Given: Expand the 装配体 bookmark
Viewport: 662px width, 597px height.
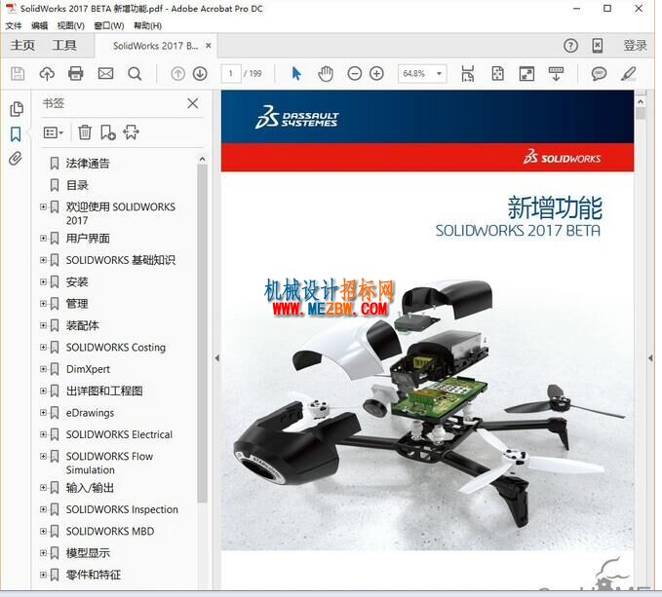Looking at the screenshot, I should (43, 325).
